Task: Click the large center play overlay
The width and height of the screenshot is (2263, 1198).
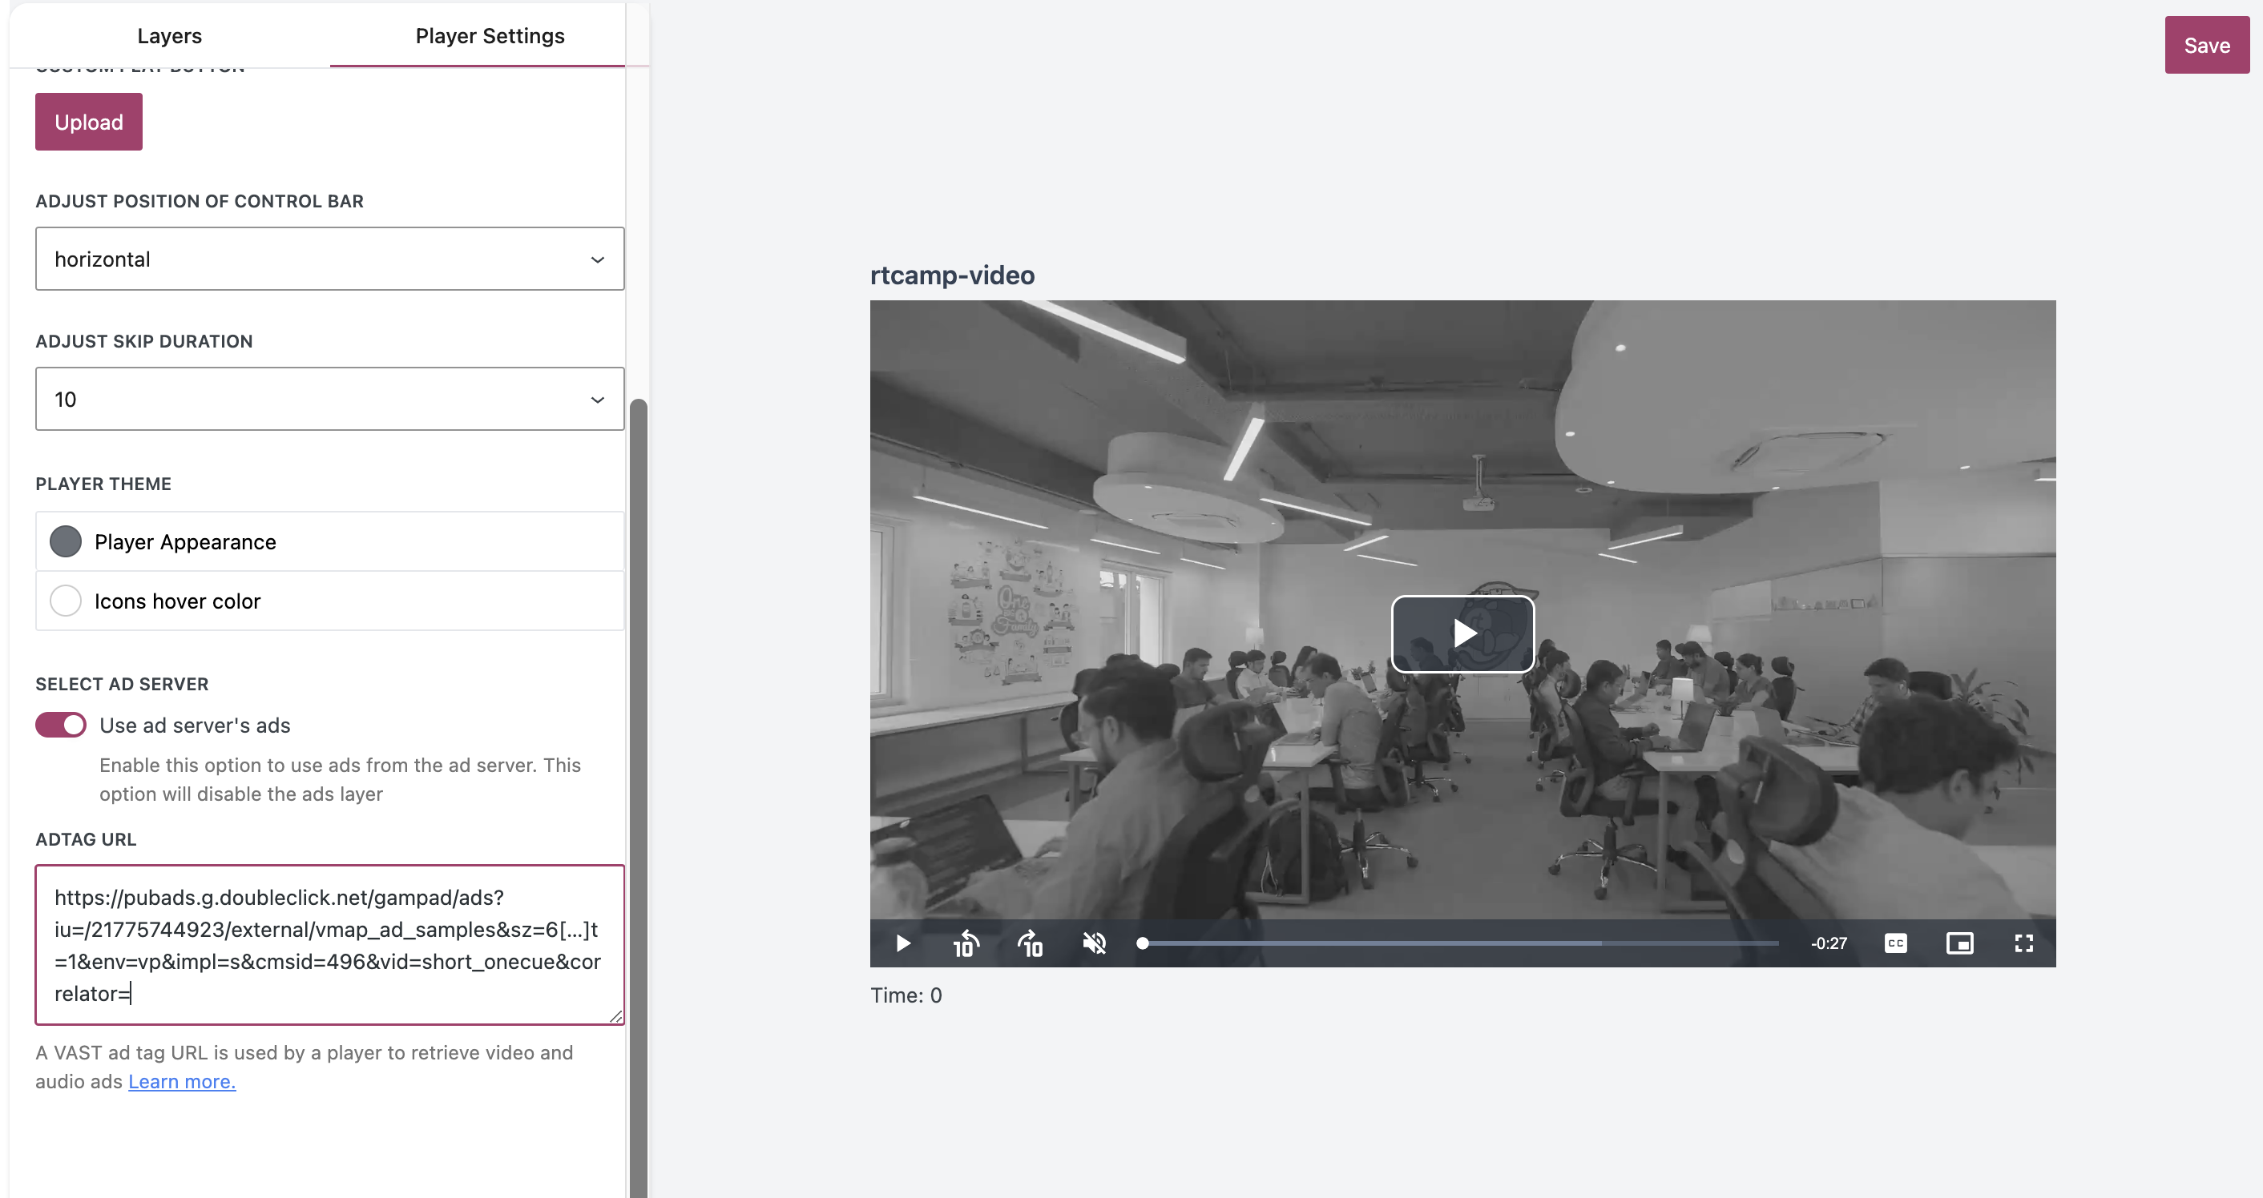Action: pos(1462,633)
